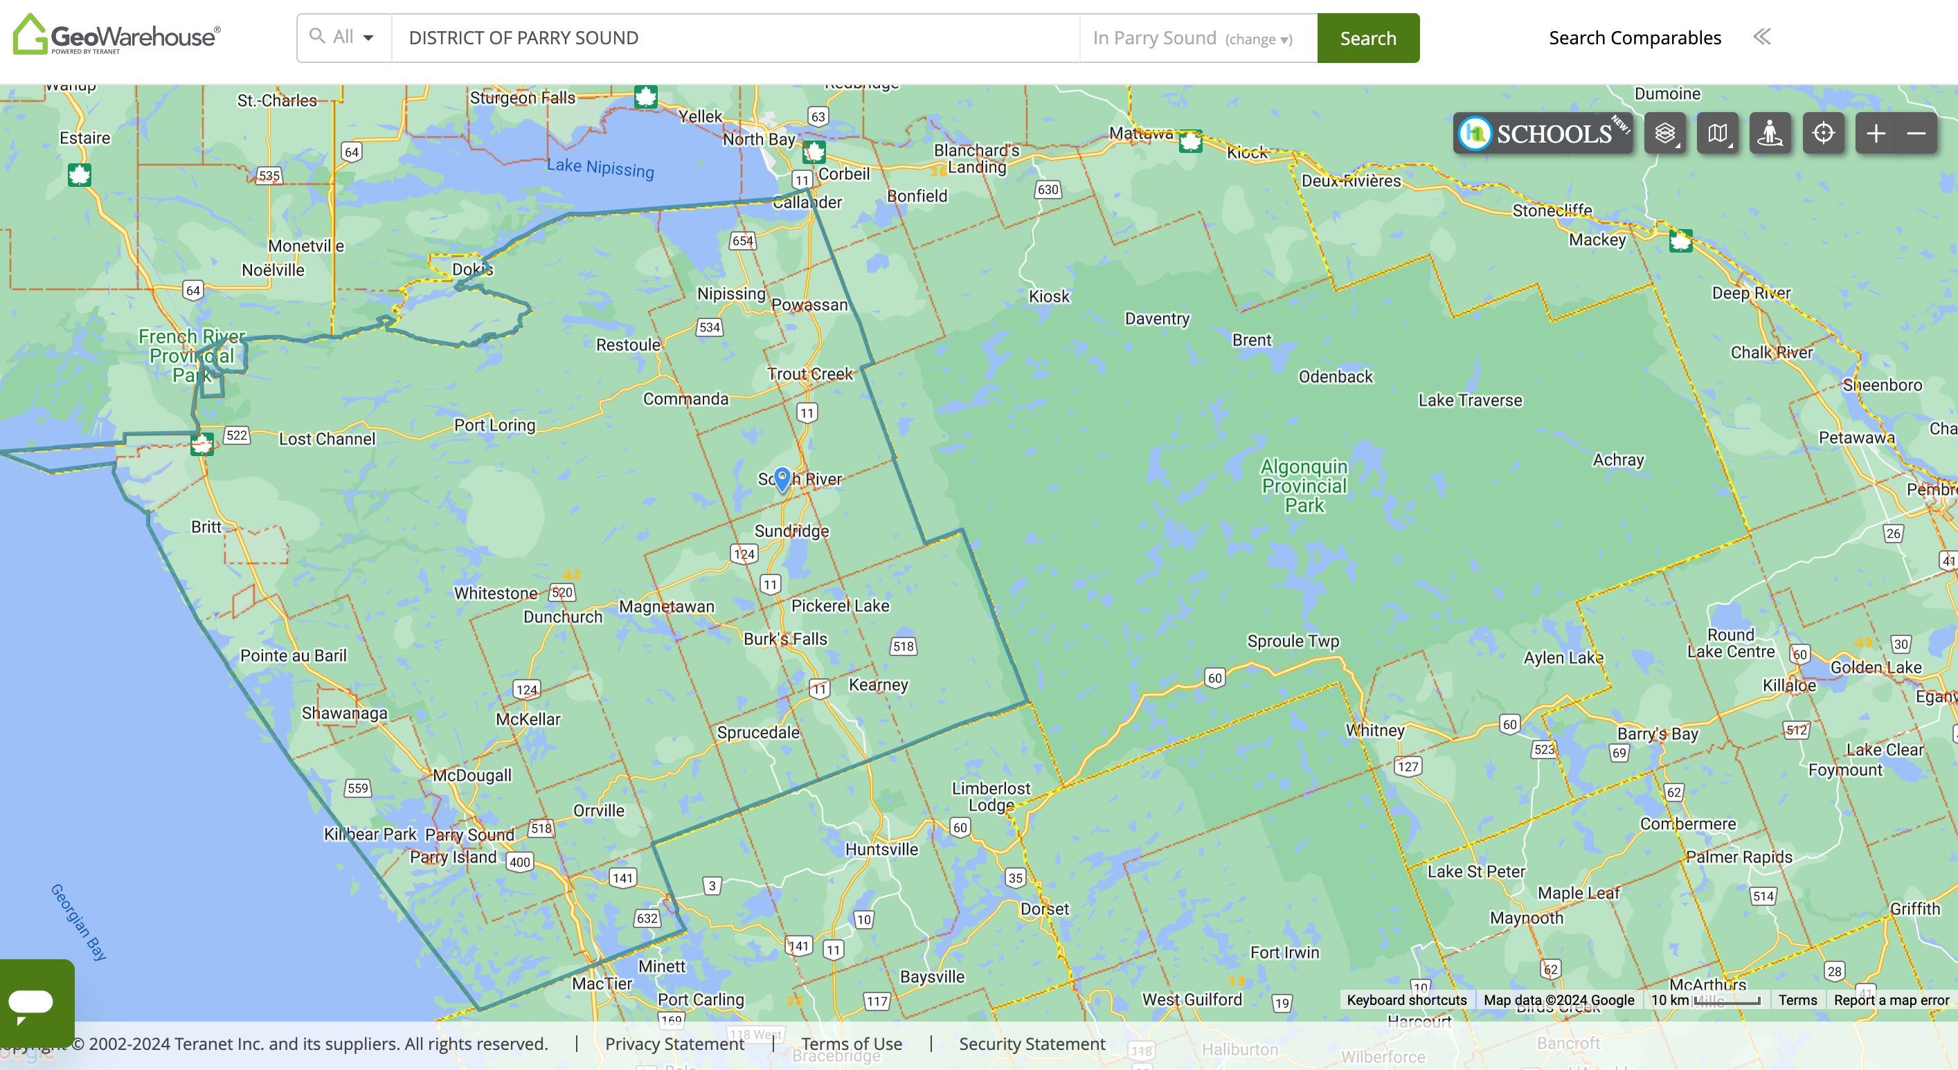Click Trans-Canada marker near Sturgeon Falls

[645, 96]
